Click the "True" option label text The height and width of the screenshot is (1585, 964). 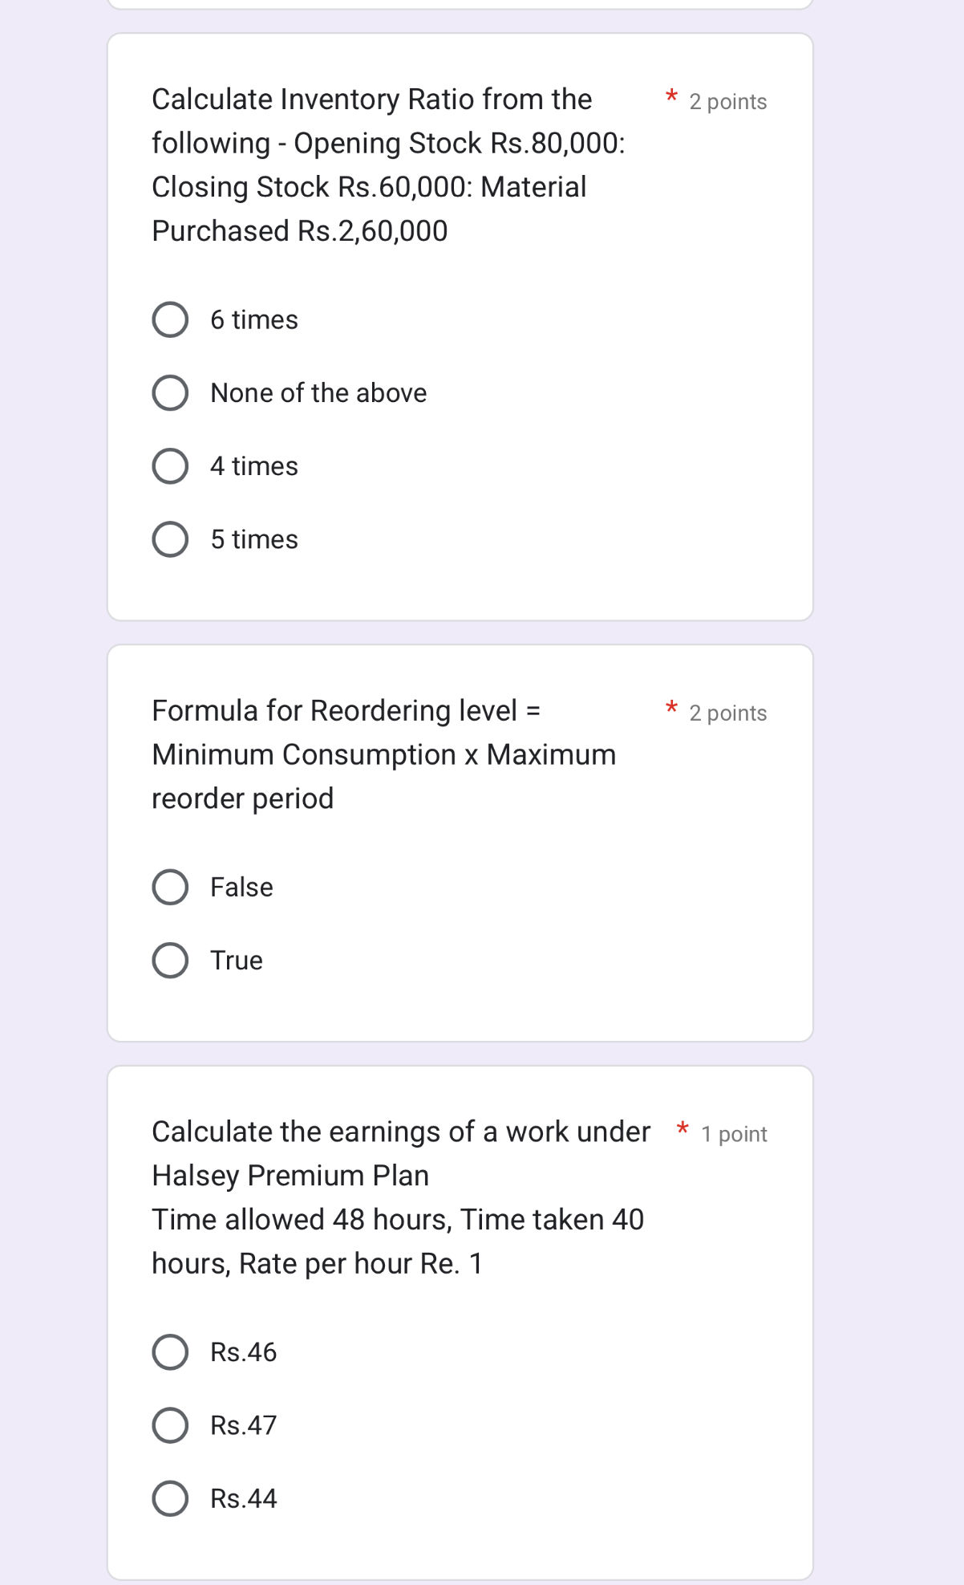point(236,959)
